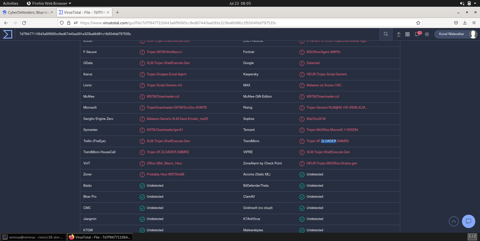480x241 pixels.
Task: Click the Sangfor Malware.Generic-XLM.Save.Emotet_ma29 detection
Action: click(x=177, y=119)
